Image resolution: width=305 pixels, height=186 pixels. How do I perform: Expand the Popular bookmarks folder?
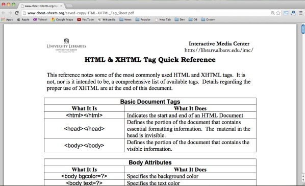143,19
